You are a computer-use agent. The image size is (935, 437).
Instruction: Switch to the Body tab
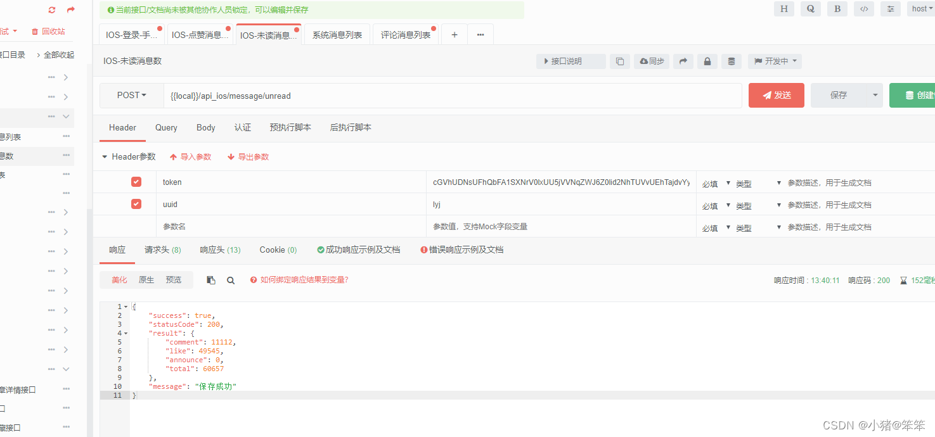point(205,127)
